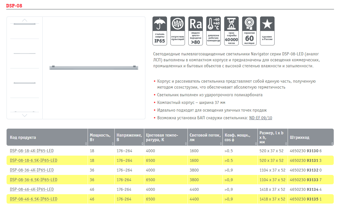The width and height of the screenshot is (340, 205).
Task: Open product DSP-08-18-6.5K-IP65-LED
Action: (x=34, y=161)
